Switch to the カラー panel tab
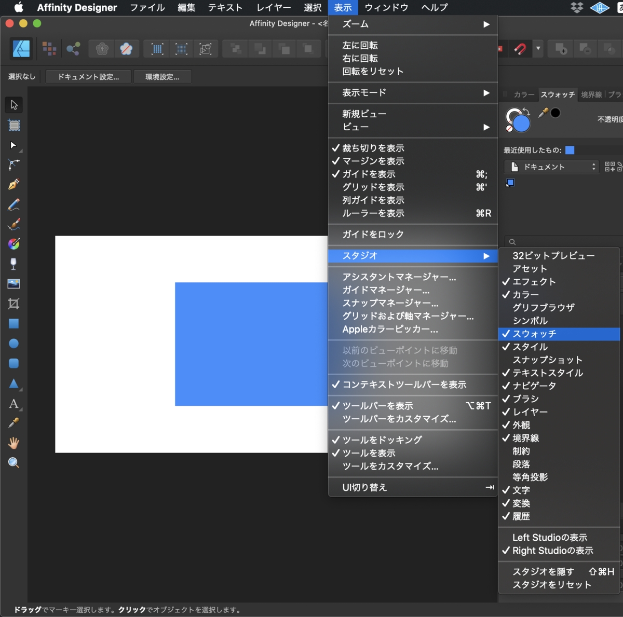This screenshot has width=623, height=617. point(524,94)
